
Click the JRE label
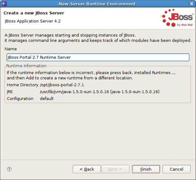10,92
